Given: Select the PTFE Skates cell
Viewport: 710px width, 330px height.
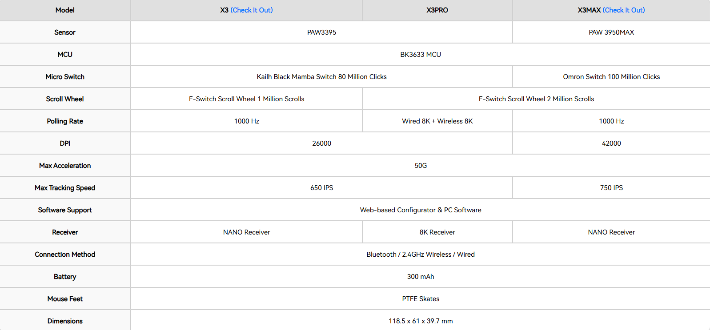Looking at the screenshot, I should pyautogui.click(x=421, y=299).
